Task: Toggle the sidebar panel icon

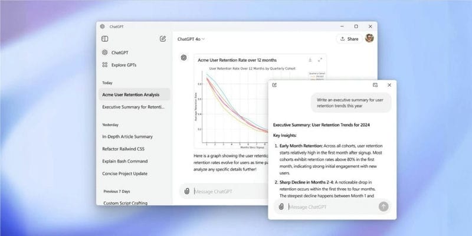Action: click(x=105, y=39)
